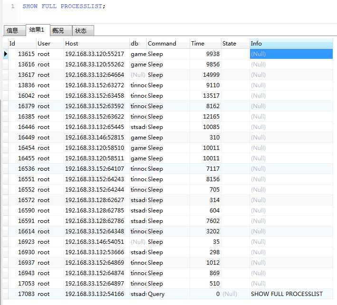Click Host cell 192.168.33.152:64348
This screenshot has width=337, height=305.
96,231
